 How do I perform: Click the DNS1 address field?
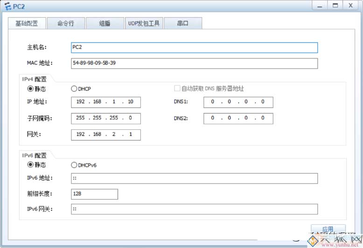pyautogui.click(x=238, y=102)
